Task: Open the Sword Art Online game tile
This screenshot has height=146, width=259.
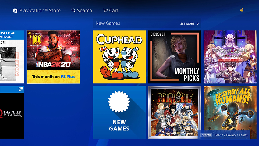Action: click(230, 57)
